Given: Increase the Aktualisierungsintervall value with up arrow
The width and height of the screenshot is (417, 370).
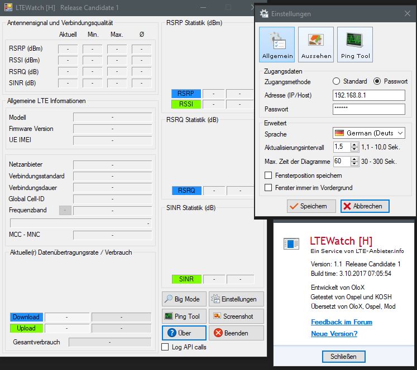Looking at the screenshot, I should pos(354,145).
